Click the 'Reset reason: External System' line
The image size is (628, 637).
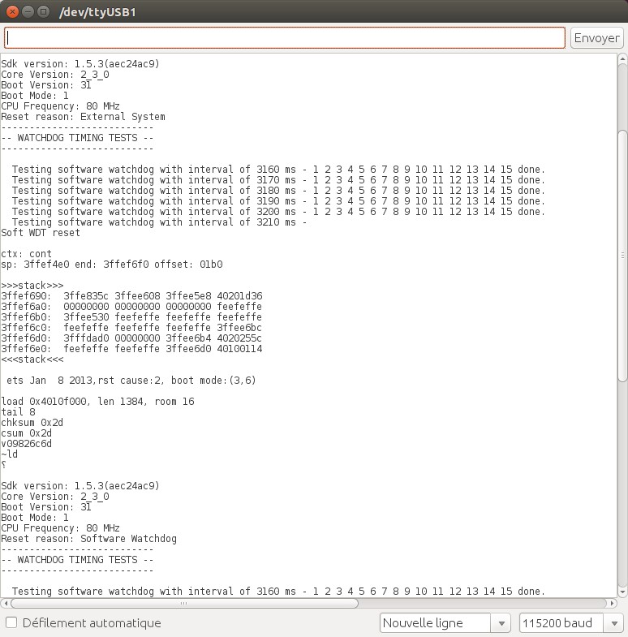coord(83,117)
